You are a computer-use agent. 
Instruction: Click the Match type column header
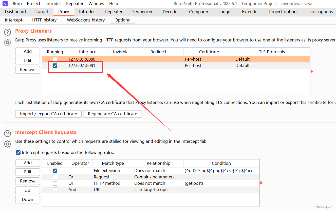pos(113,163)
